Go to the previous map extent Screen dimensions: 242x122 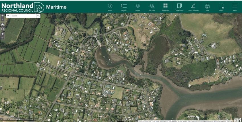coord(3,33)
